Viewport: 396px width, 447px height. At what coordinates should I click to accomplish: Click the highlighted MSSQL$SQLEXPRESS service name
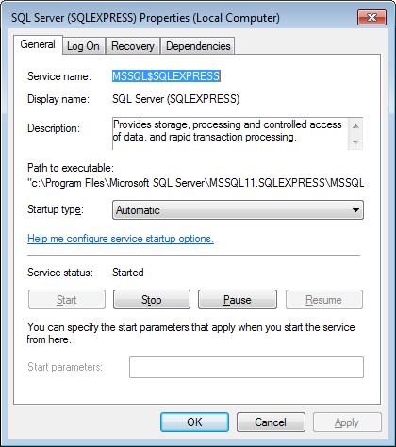[x=166, y=76]
